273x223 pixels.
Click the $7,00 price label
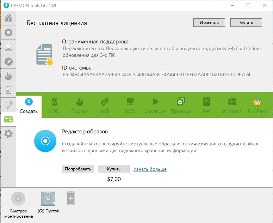click(114, 179)
